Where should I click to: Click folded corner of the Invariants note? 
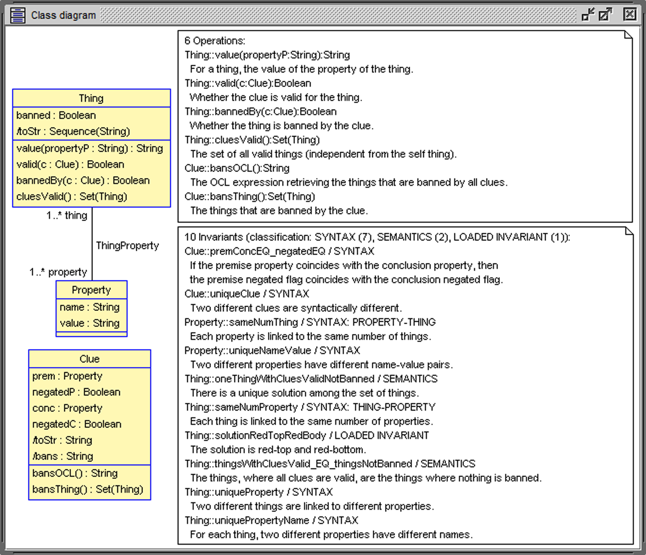pyautogui.click(x=629, y=231)
